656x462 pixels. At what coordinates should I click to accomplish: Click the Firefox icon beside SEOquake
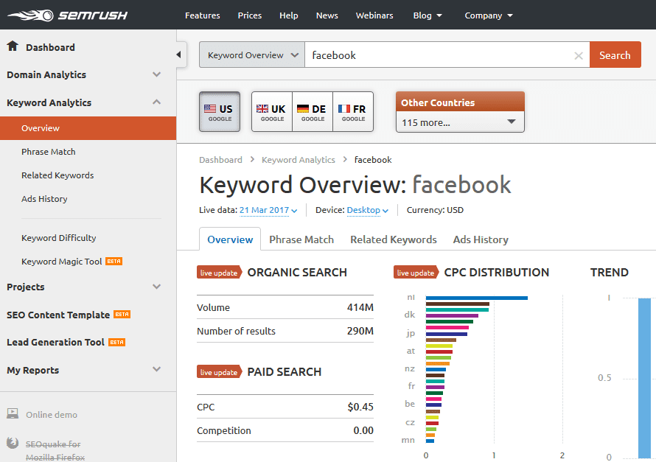pos(13,443)
